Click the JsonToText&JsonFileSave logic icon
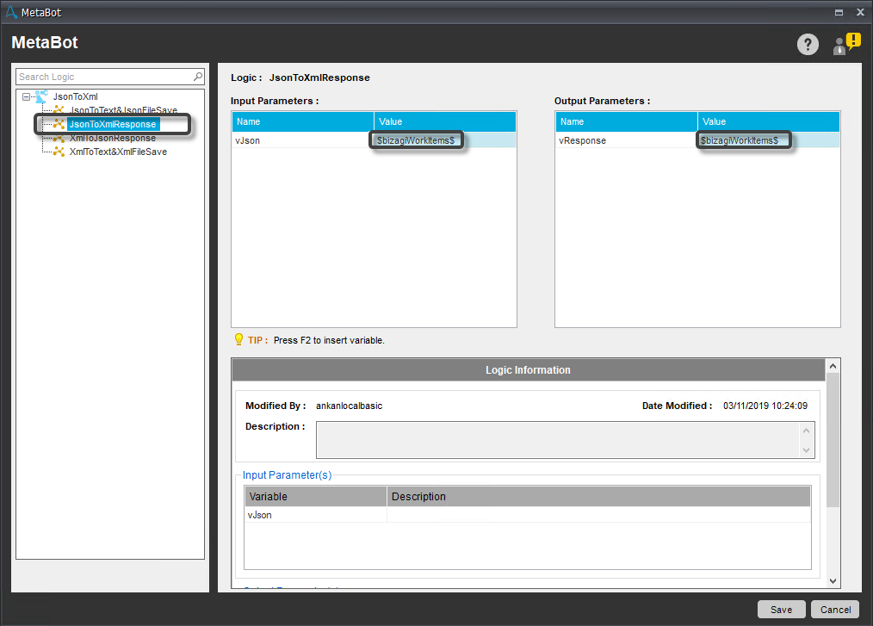 click(59, 109)
